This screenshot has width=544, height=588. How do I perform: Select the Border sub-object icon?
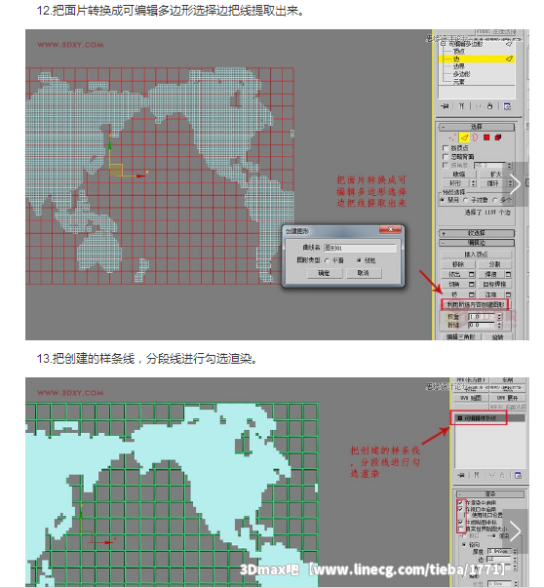475,137
